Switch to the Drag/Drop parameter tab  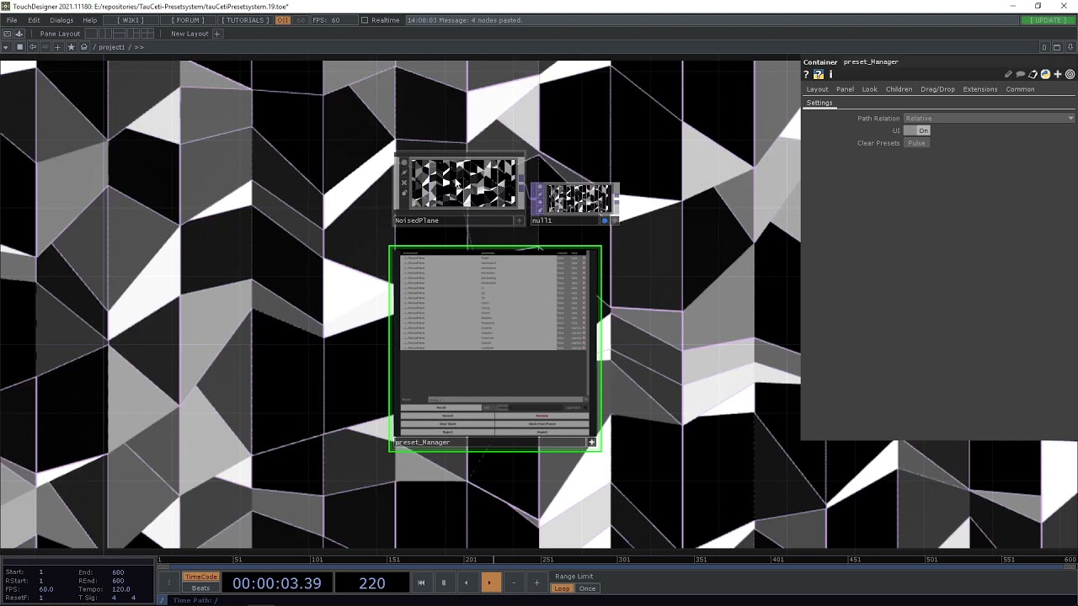click(x=937, y=89)
